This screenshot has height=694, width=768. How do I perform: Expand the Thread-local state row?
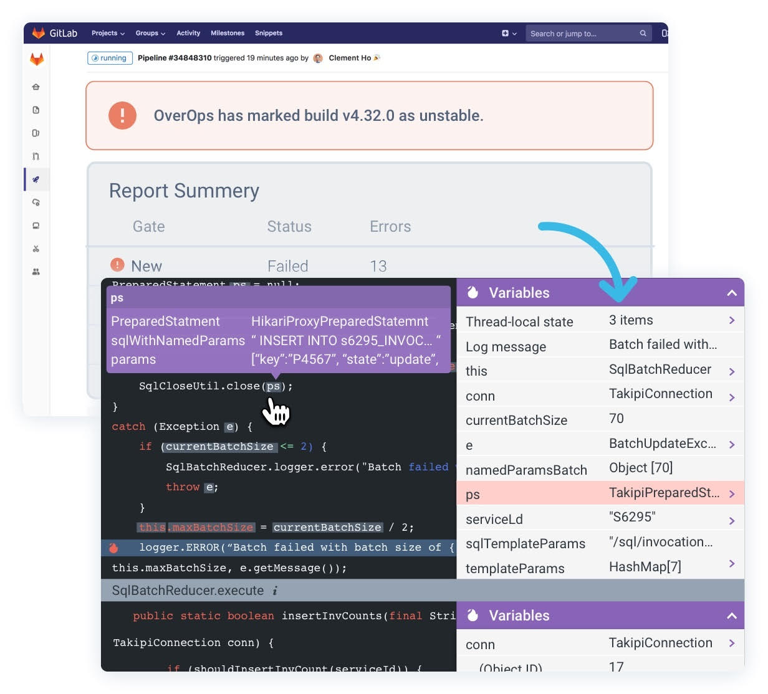point(732,320)
